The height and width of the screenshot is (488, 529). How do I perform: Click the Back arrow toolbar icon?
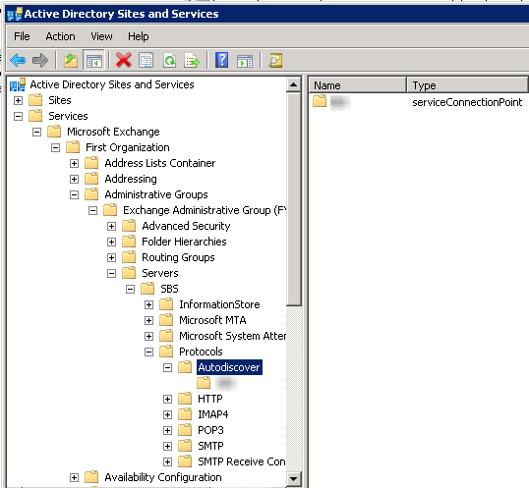point(18,61)
